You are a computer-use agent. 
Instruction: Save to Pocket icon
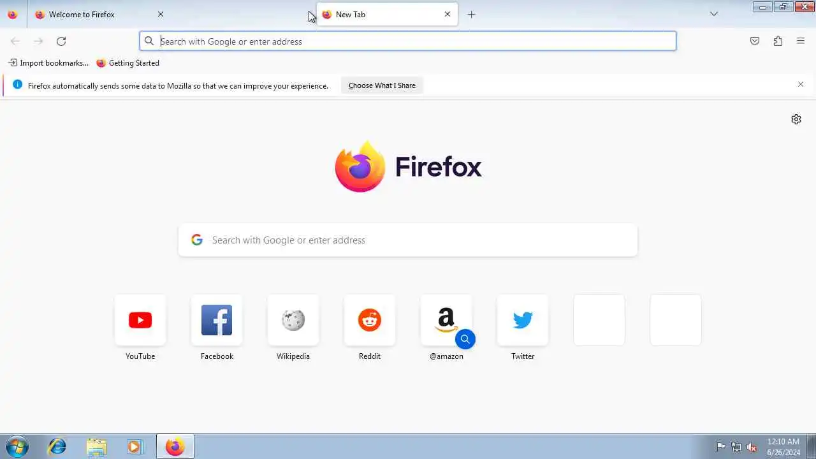tap(755, 41)
